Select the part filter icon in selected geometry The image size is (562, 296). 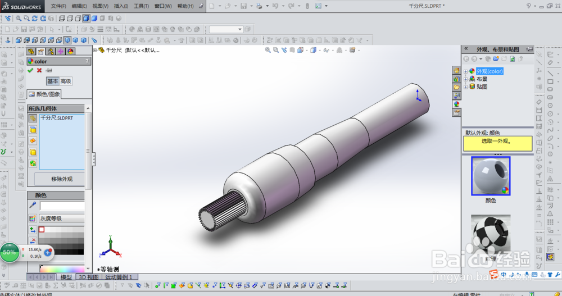(x=33, y=119)
